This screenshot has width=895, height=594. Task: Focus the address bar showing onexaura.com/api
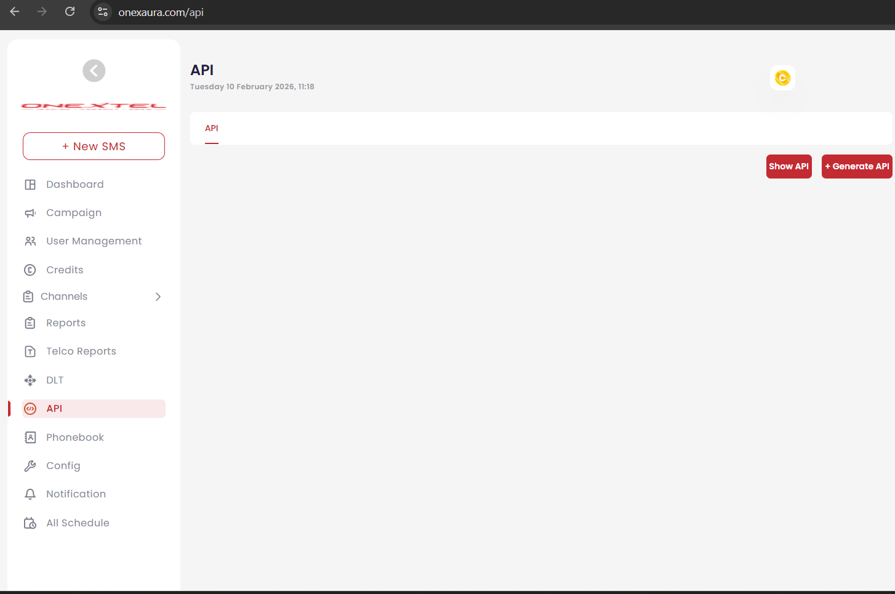point(161,12)
